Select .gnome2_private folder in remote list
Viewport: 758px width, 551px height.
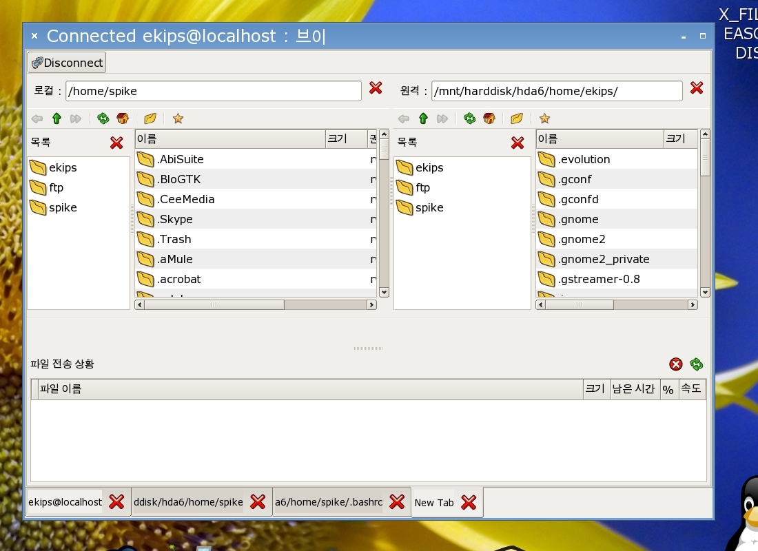[x=603, y=259]
